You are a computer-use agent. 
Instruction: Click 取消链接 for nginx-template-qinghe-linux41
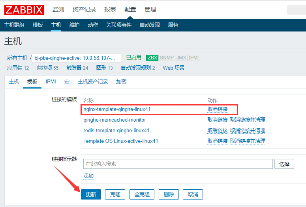click(218, 109)
